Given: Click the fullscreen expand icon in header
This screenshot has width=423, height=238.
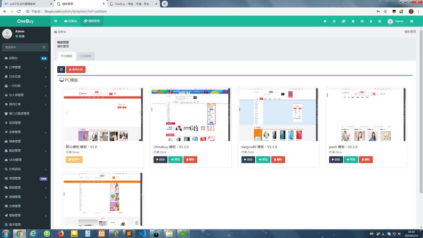Looking at the screenshot, I should tap(379, 21).
